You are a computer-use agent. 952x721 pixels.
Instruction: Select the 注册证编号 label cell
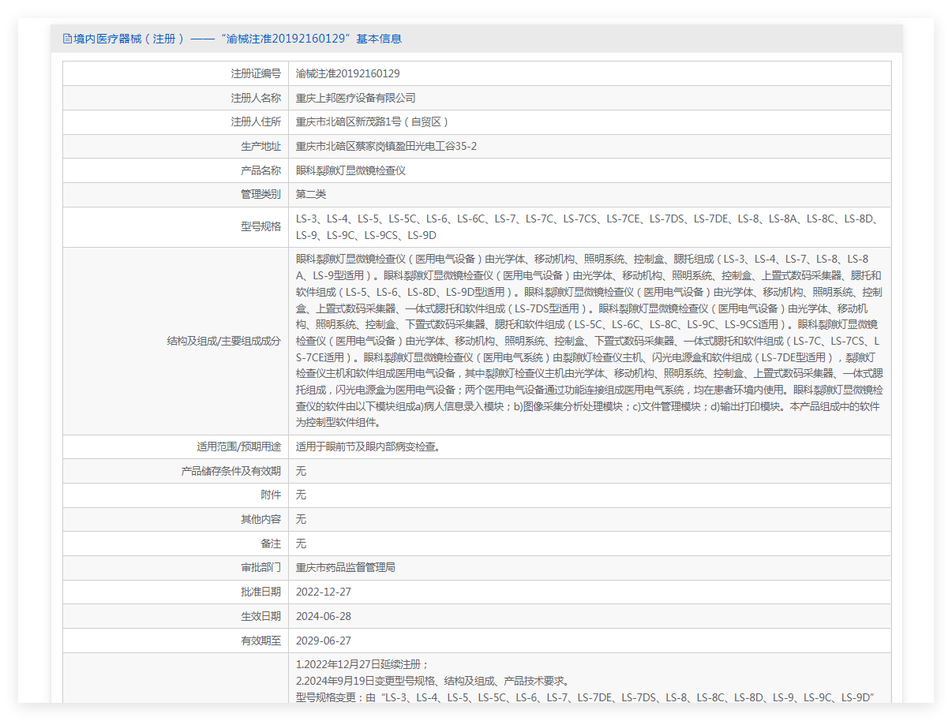[x=176, y=73]
